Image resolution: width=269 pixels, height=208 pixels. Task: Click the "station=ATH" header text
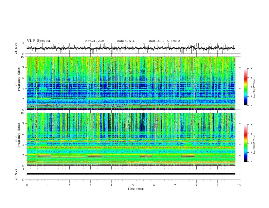click(126, 41)
